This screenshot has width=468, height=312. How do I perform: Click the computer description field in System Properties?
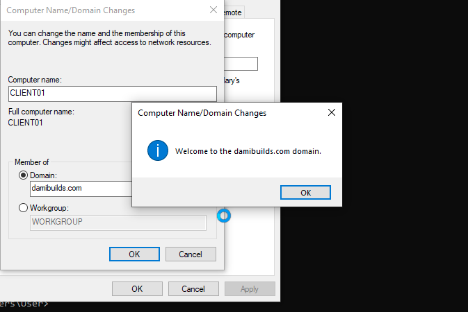[241, 64]
